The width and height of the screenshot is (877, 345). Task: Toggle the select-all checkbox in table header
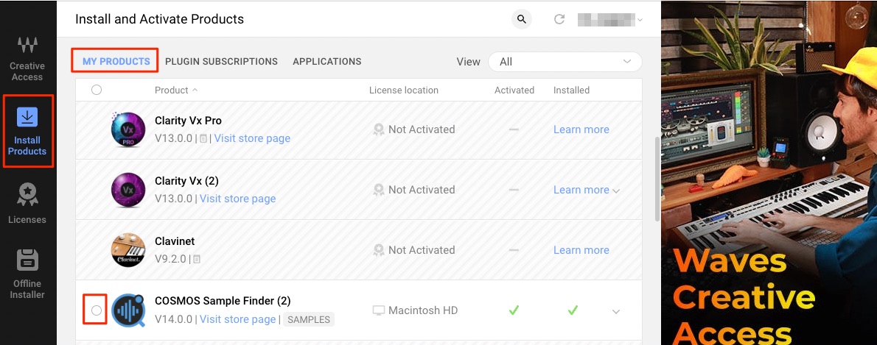click(x=97, y=90)
